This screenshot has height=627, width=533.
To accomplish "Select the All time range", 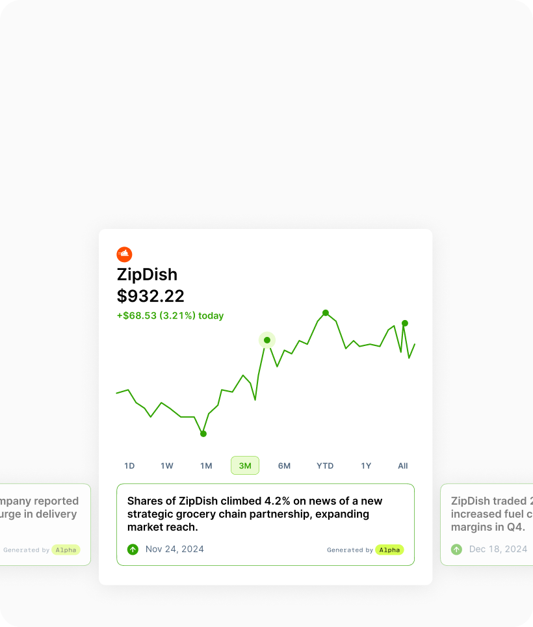I will click(403, 466).
